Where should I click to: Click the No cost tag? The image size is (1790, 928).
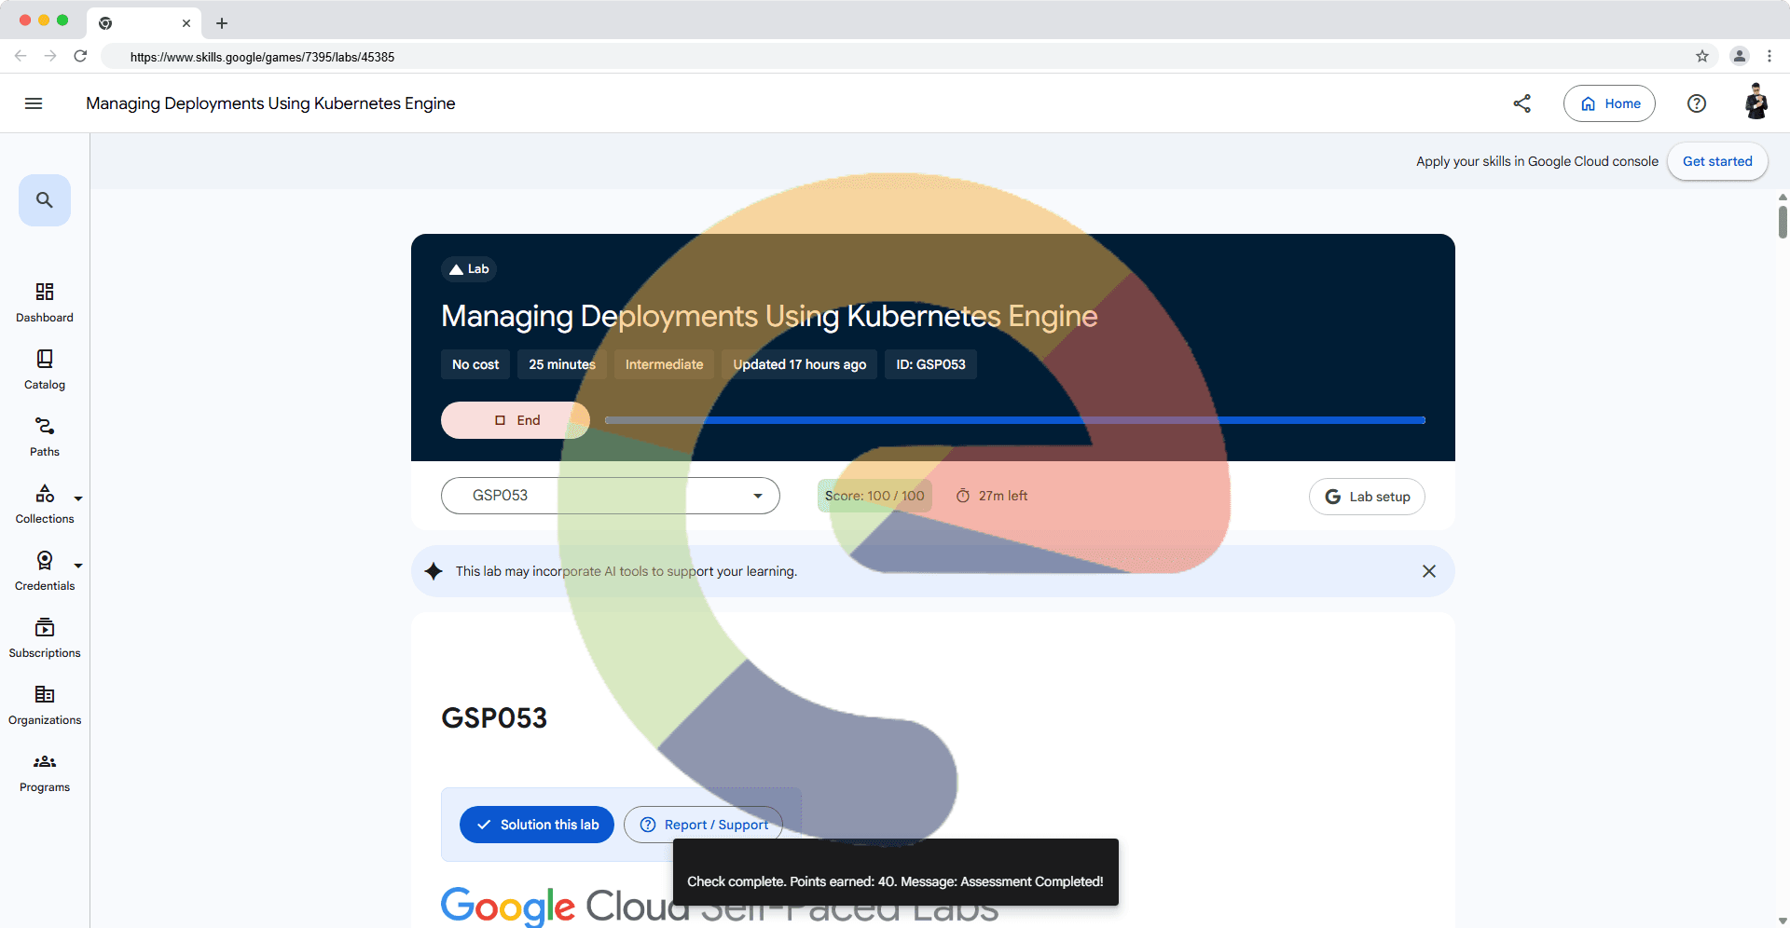coord(475,364)
